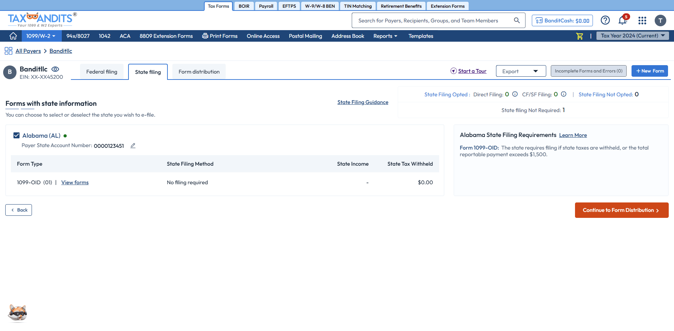Viewport: 674px width, 331px height.
Task: Open the Payroll top tab
Action: [266, 6]
